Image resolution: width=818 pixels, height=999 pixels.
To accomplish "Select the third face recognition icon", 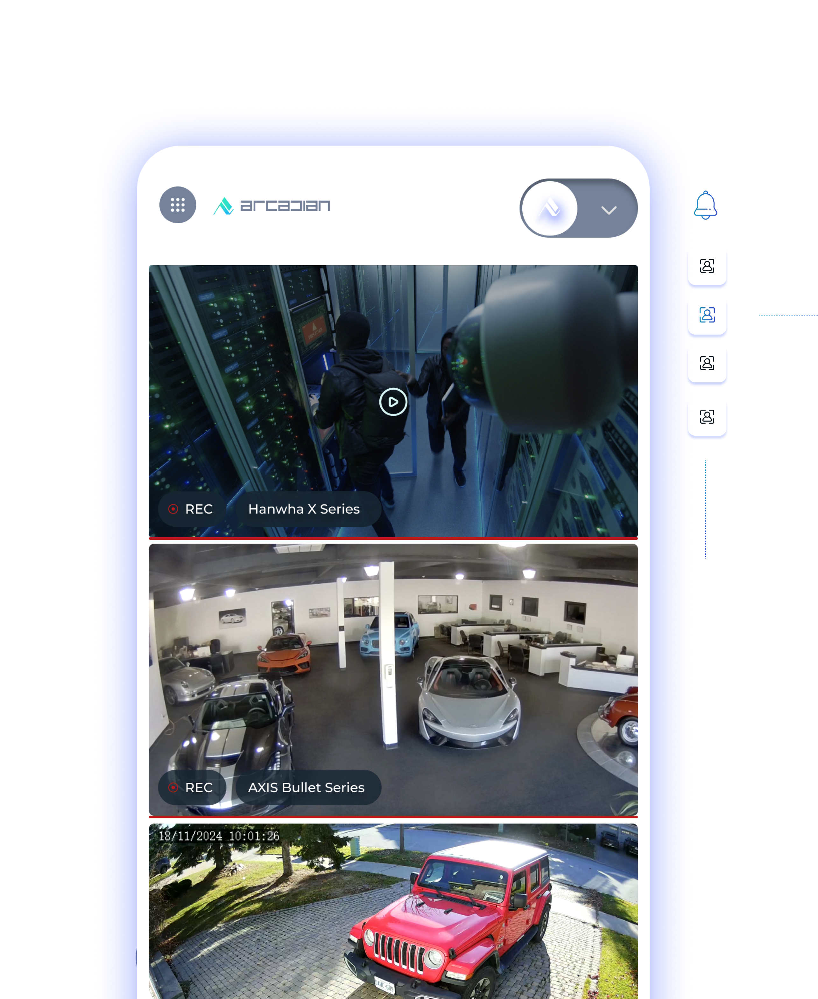I will tap(707, 364).
